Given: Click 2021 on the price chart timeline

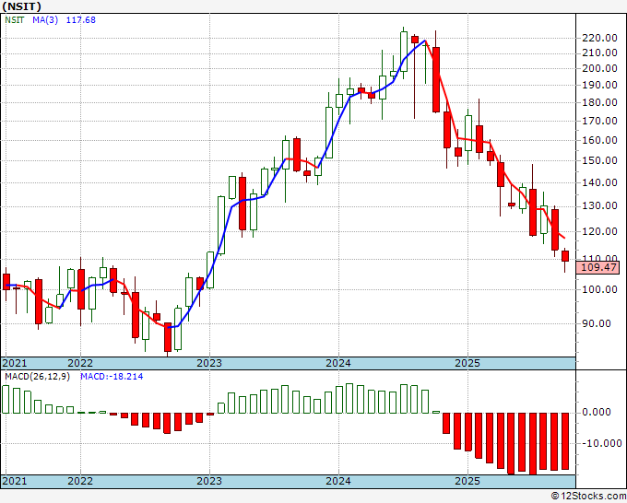Looking at the screenshot, I should point(15,363).
